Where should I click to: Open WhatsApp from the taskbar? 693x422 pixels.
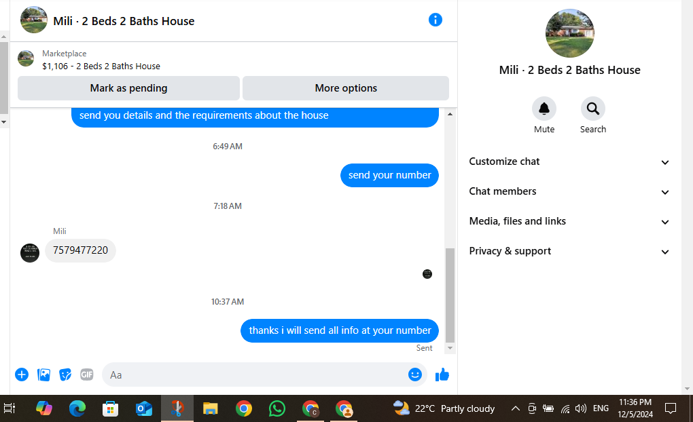click(x=277, y=408)
